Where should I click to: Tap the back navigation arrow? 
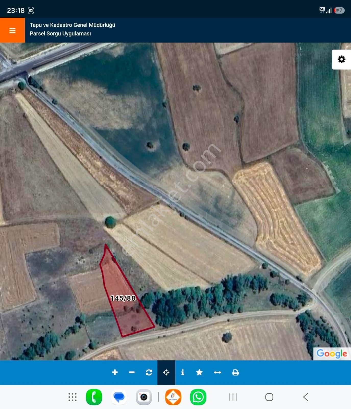[306, 397]
